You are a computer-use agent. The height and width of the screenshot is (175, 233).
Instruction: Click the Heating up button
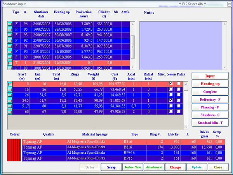pos(210,84)
